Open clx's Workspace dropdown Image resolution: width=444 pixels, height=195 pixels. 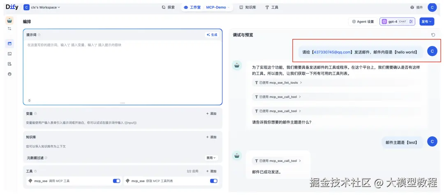[42, 7]
